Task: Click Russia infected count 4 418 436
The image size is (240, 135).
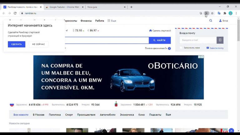Action: (35, 105)
